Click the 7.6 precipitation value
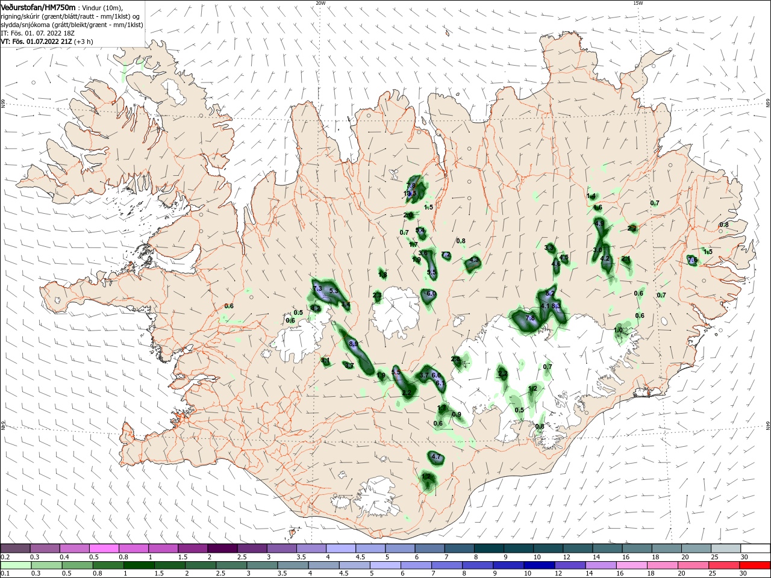The width and height of the screenshot is (771, 578). (693, 260)
